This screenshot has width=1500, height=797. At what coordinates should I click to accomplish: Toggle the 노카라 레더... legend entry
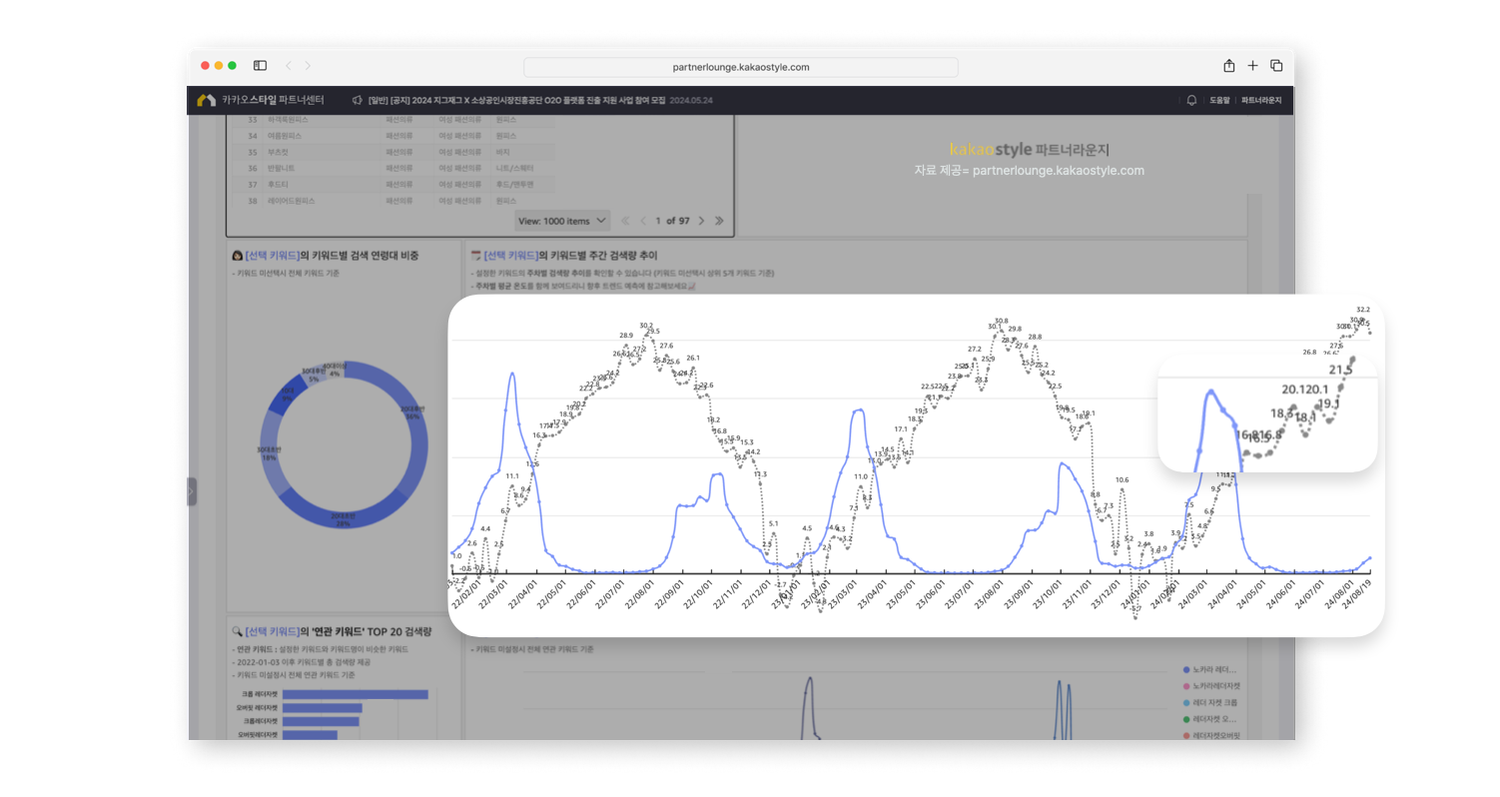(1209, 669)
